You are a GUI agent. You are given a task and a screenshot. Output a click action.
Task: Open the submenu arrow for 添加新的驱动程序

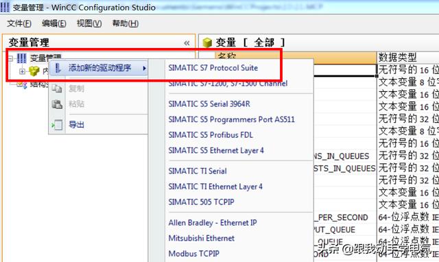pos(144,68)
